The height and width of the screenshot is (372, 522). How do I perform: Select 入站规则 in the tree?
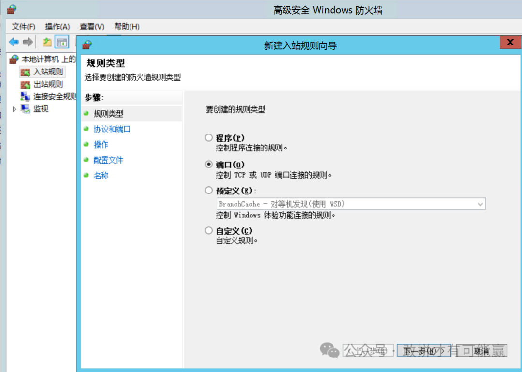coord(48,72)
